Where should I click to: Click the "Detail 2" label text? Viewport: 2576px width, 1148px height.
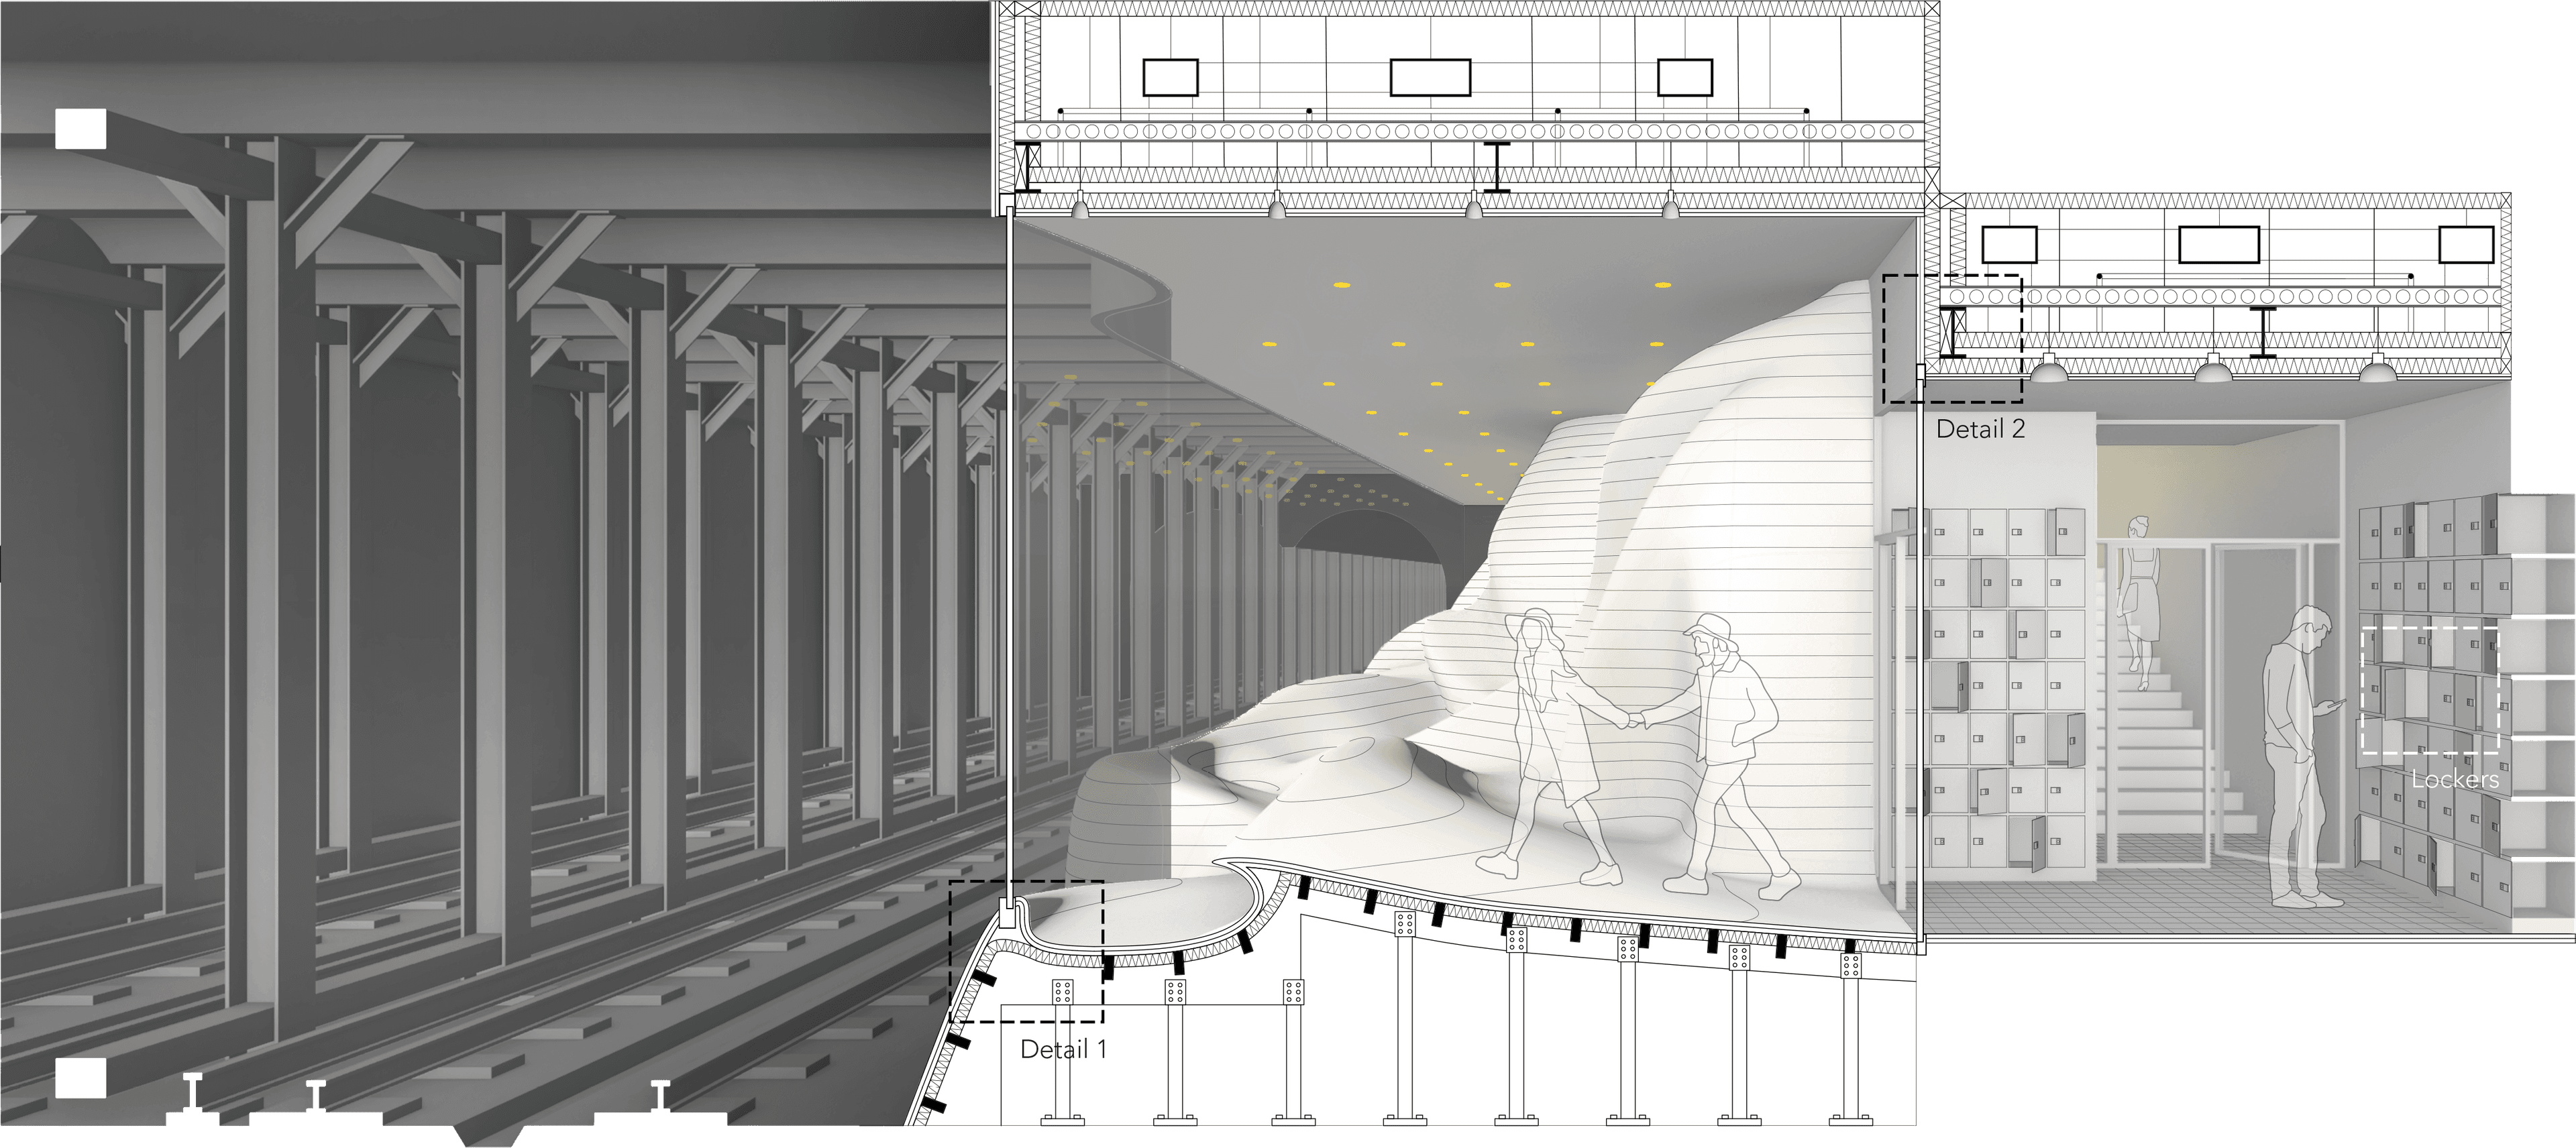point(1980,429)
